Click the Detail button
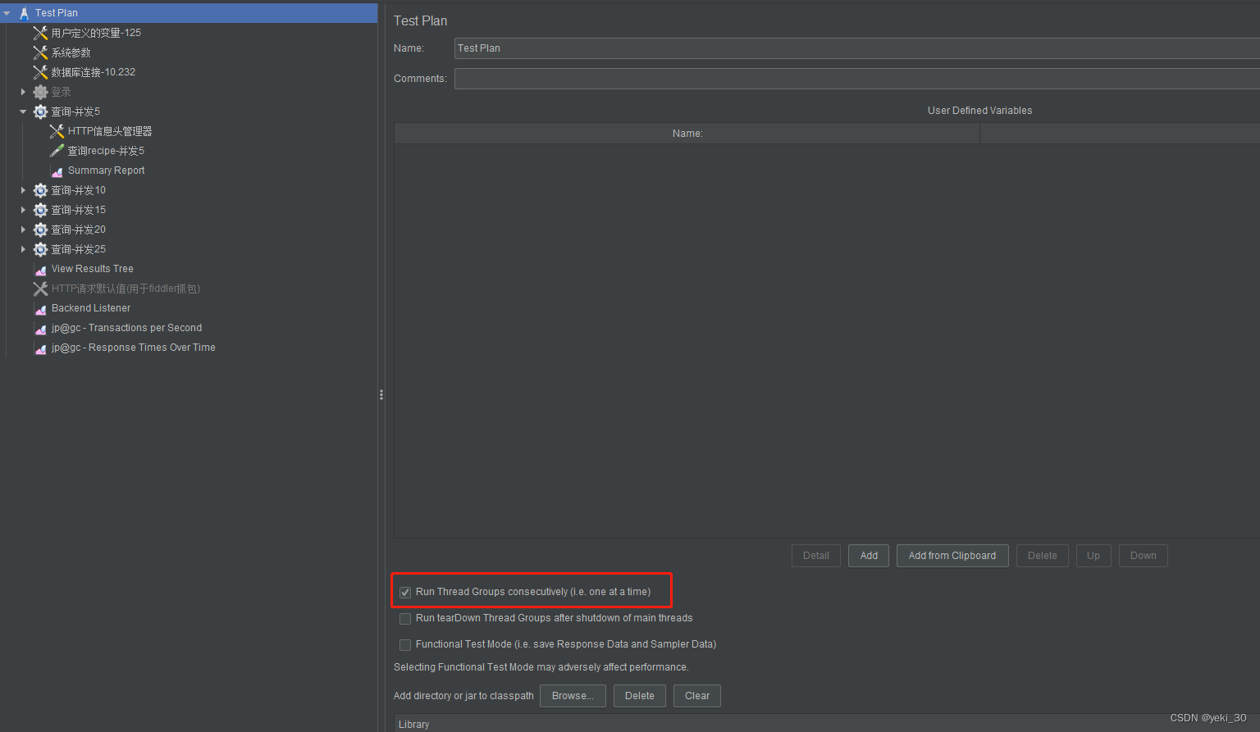The width and height of the screenshot is (1260, 732). click(816, 556)
